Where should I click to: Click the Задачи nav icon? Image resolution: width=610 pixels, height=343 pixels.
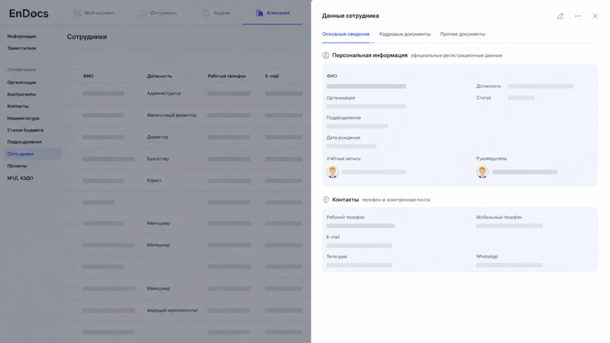click(x=206, y=13)
